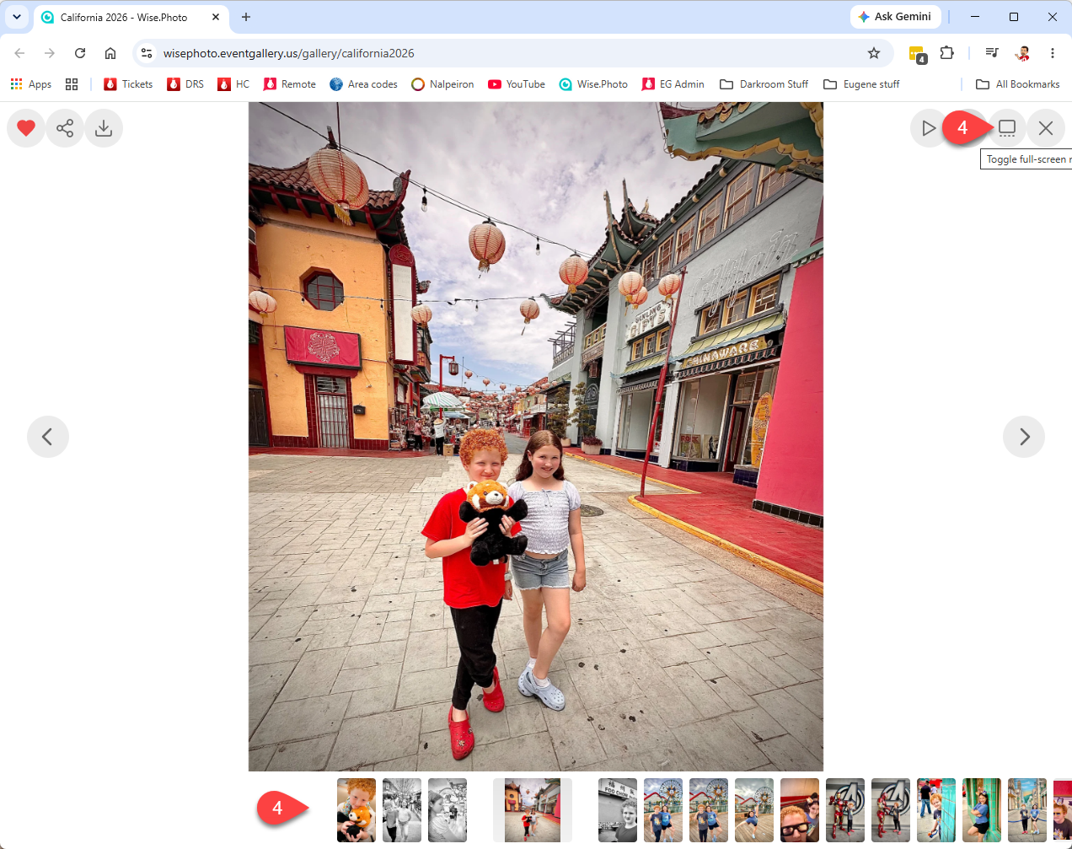
Task: Open Chrome three-dot menu
Action: (x=1053, y=53)
